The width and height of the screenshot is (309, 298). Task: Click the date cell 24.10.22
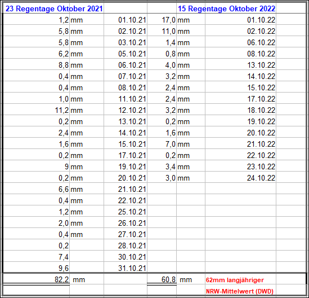coord(261,178)
